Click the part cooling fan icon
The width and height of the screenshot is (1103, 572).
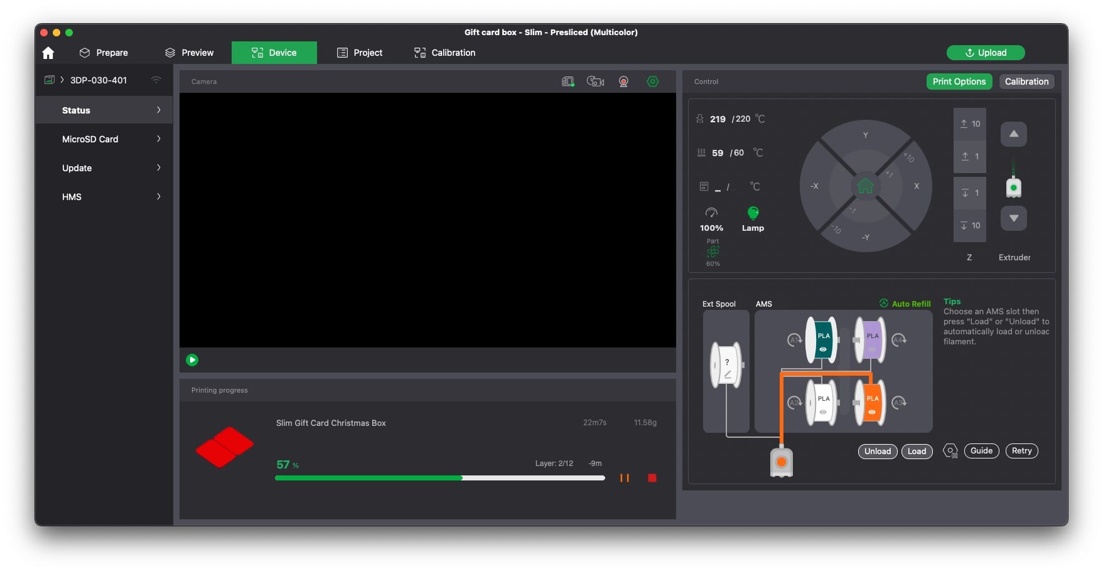click(713, 252)
